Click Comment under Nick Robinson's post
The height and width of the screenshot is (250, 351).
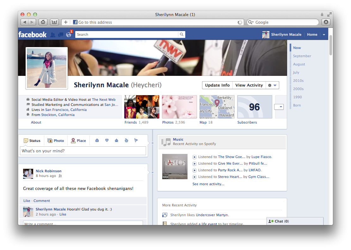(x=42, y=201)
